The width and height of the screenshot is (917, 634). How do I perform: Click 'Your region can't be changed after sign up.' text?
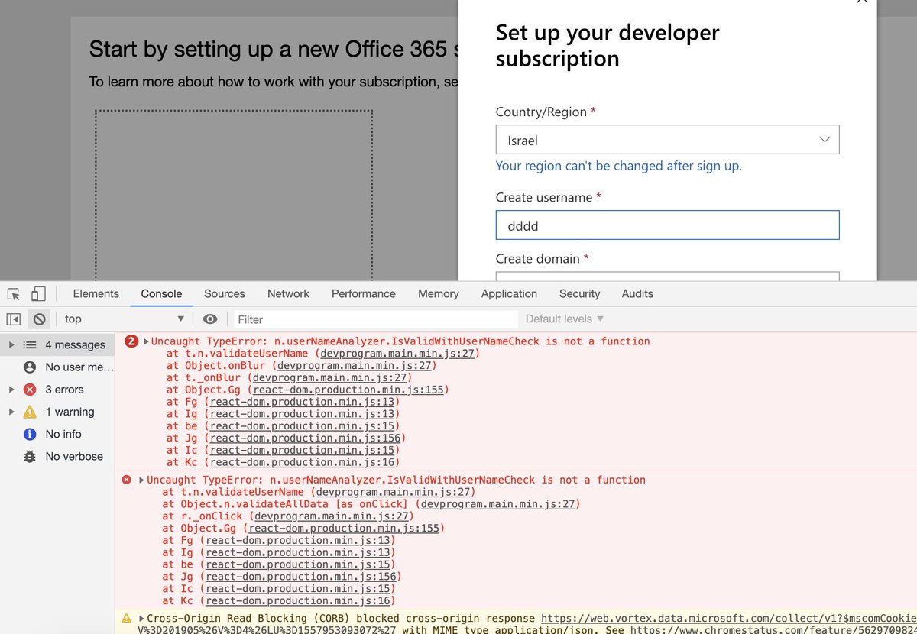point(619,166)
